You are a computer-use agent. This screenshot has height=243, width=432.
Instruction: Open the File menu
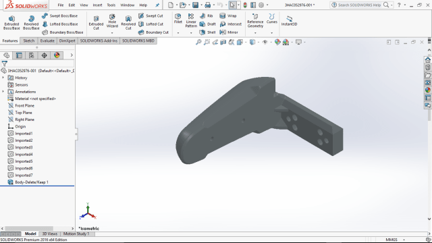click(x=61, y=5)
